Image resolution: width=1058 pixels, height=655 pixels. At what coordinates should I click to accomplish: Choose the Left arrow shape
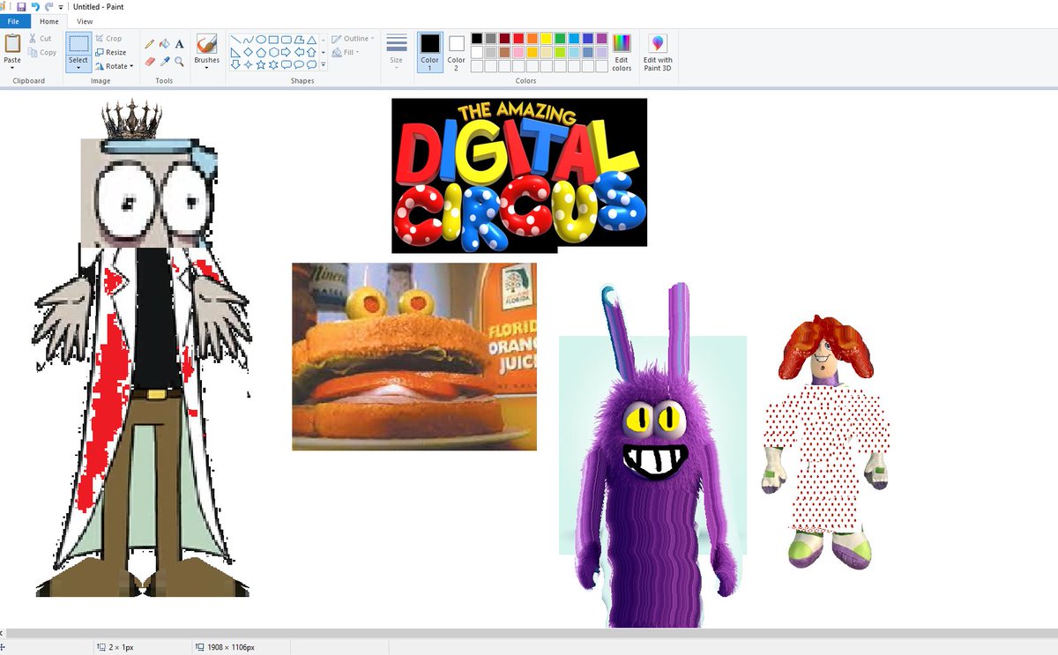point(299,52)
